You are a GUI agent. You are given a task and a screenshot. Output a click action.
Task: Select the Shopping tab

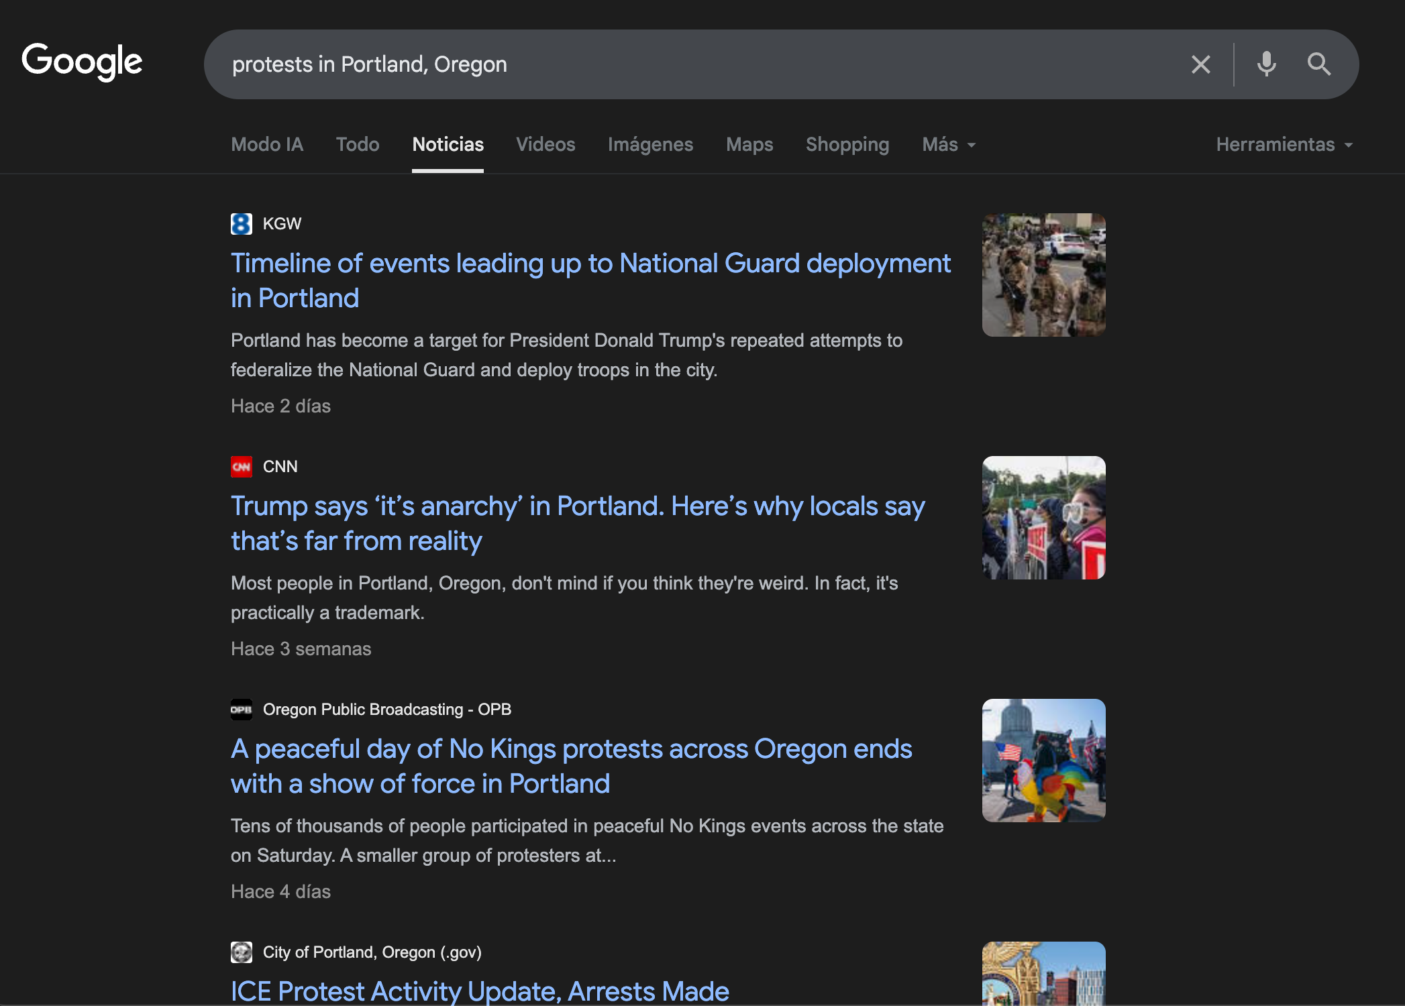pos(847,145)
